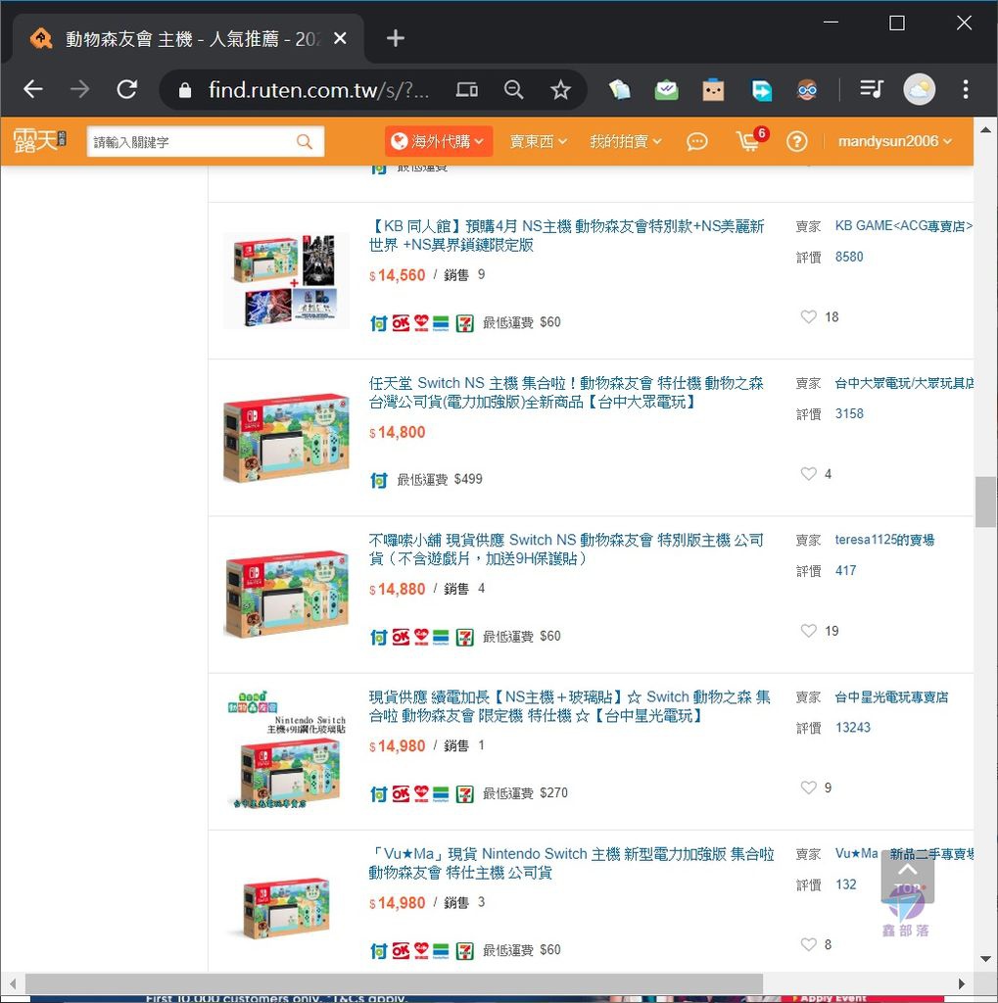Open the blue arrow extension icon

pyautogui.click(x=761, y=89)
